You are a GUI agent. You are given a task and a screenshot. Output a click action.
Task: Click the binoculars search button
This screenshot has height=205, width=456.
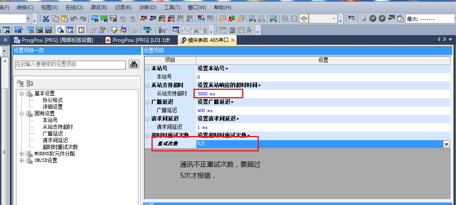(x=134, y=64)
